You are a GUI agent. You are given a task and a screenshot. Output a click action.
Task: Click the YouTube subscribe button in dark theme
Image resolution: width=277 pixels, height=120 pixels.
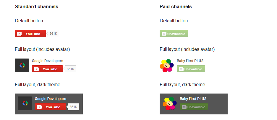point(50,107)
